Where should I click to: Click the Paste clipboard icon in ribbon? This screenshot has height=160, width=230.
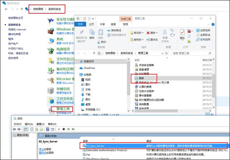pyautogui.click(x=101, y=32)
